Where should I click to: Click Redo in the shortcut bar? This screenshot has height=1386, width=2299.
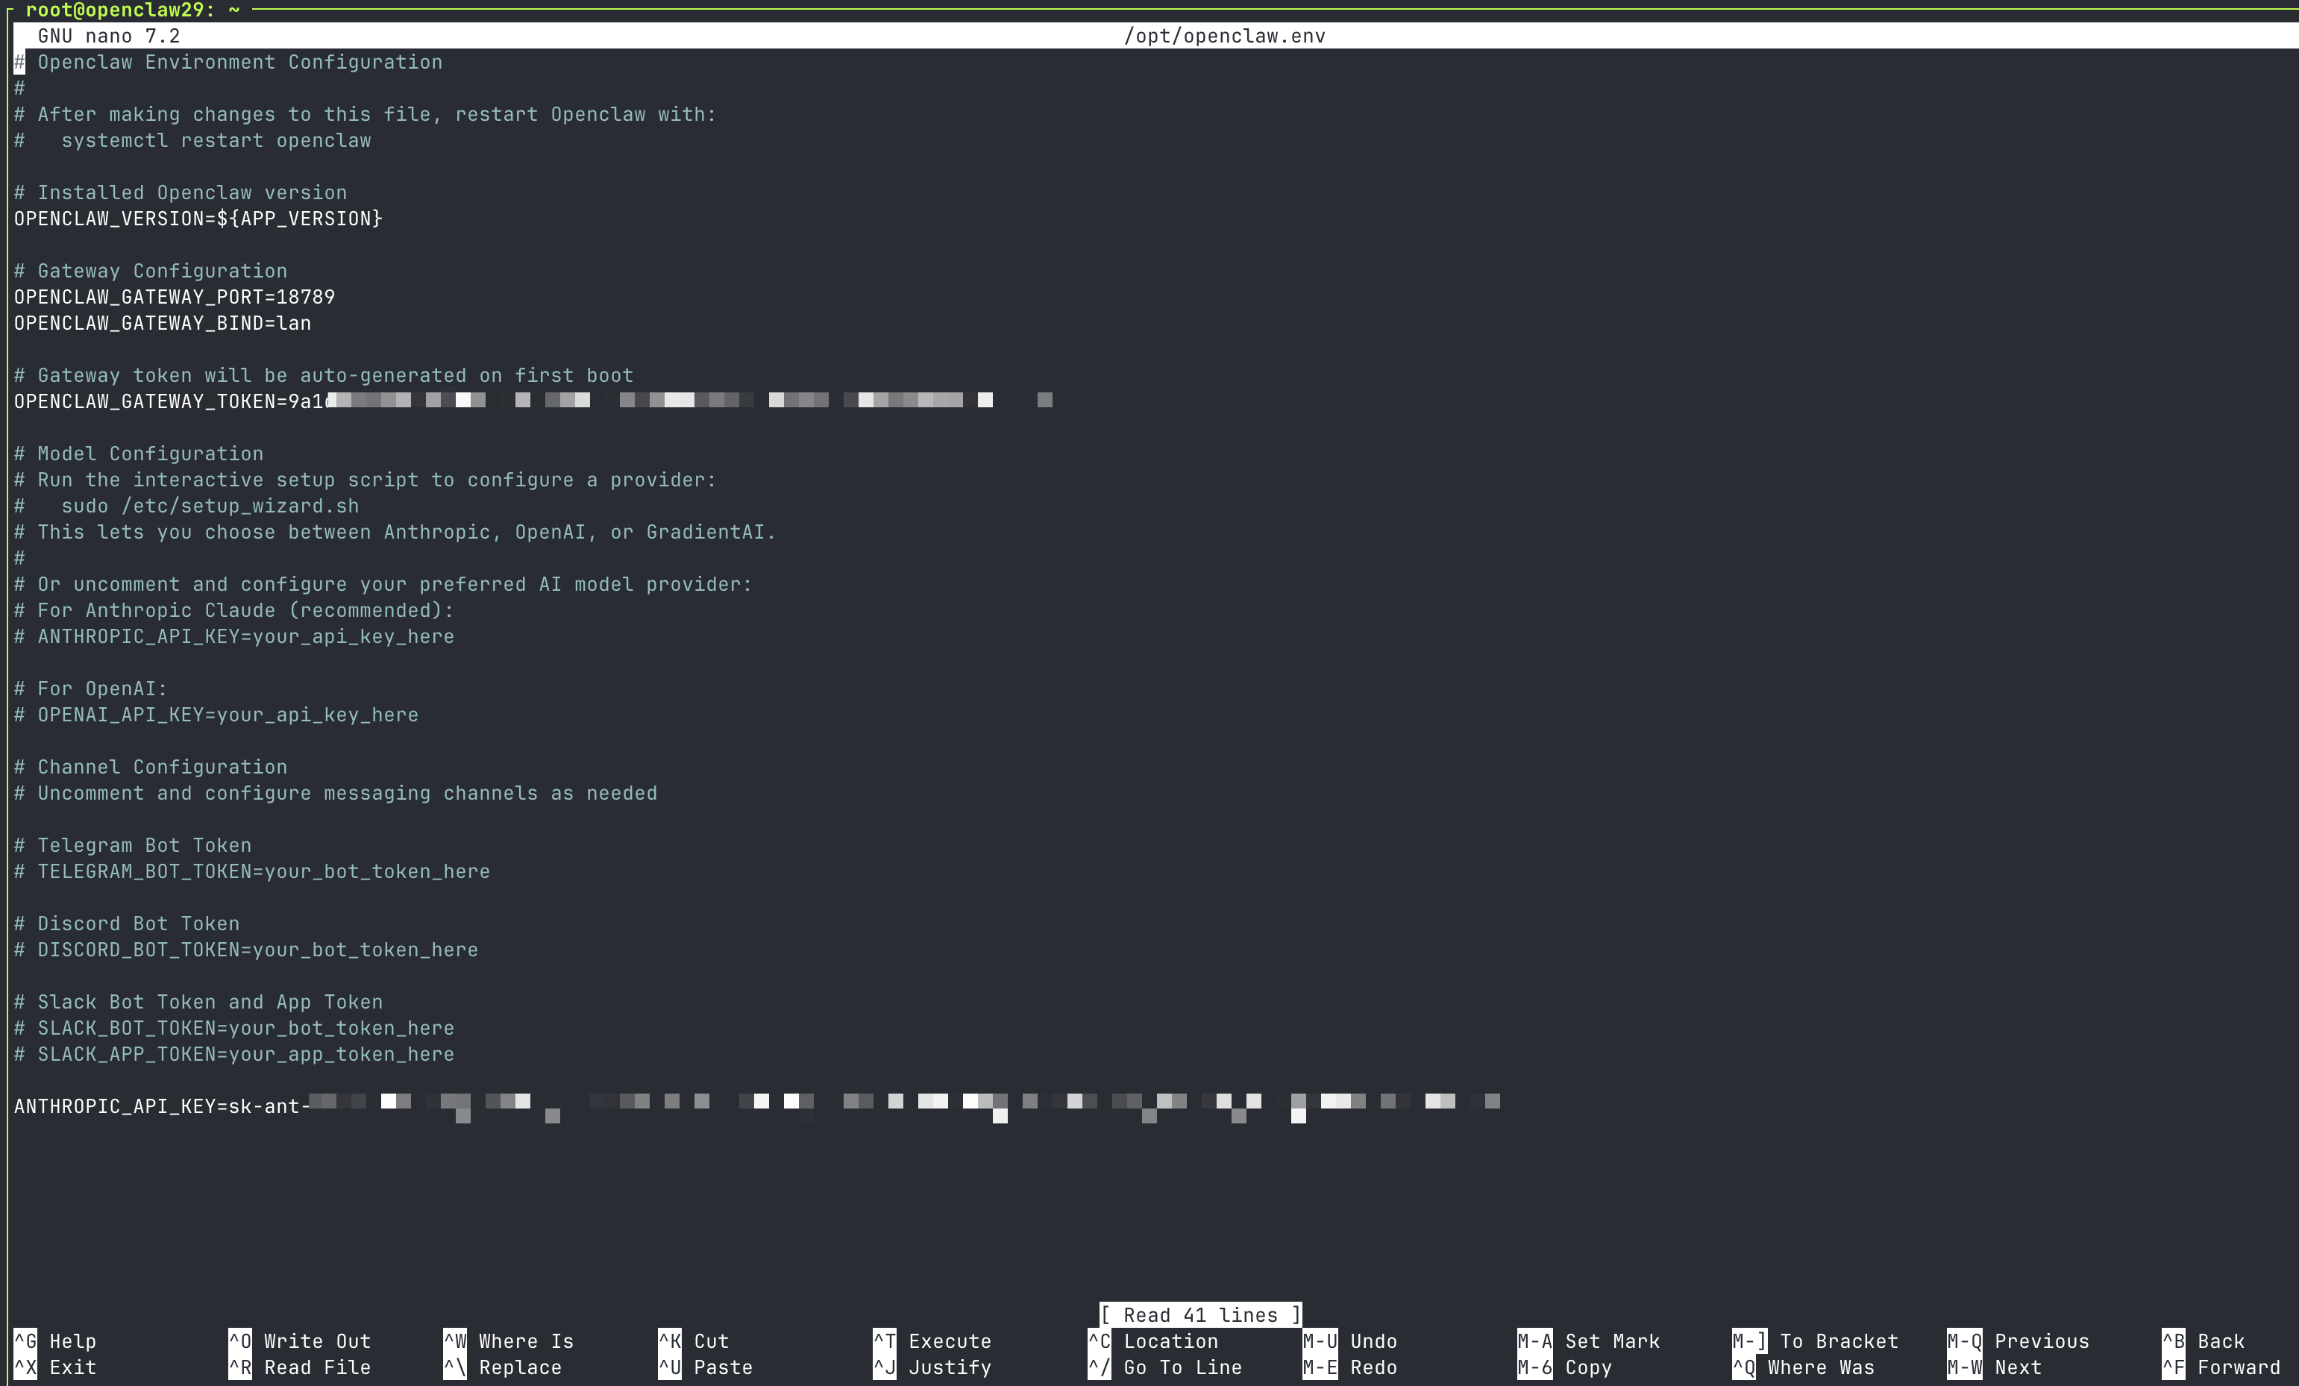click(1373, 1367)
